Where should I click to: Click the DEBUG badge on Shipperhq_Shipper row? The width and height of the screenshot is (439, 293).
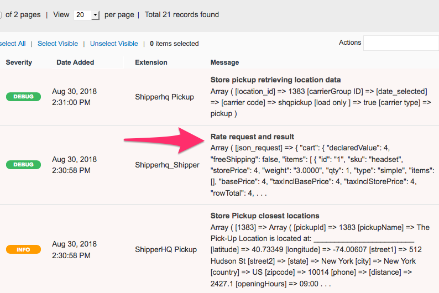tap(23, 165)
